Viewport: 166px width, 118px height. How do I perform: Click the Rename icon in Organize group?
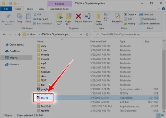pos(87,16)
